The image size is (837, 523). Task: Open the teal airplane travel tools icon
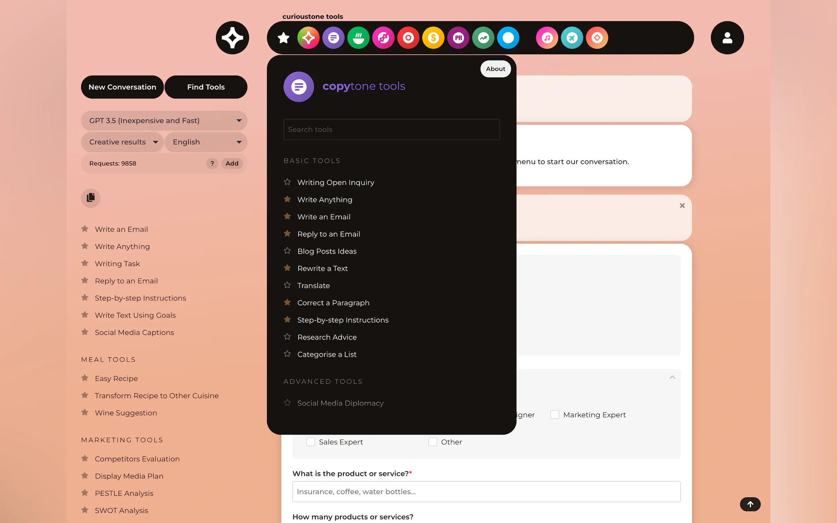point(572,38)
